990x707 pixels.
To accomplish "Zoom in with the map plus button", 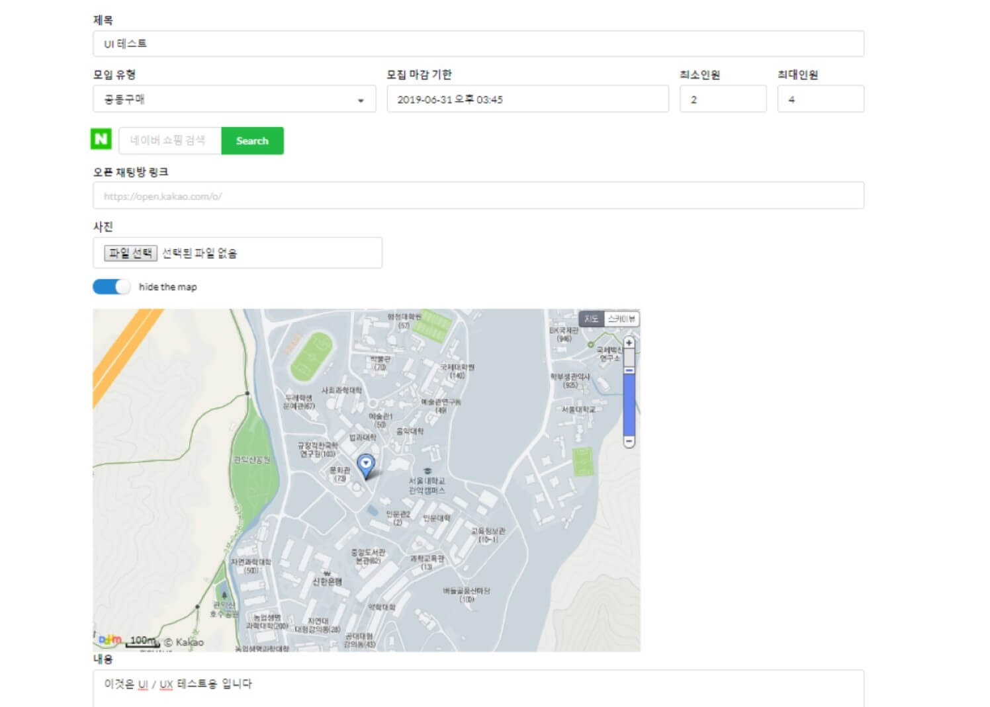I will click(629, 343).
